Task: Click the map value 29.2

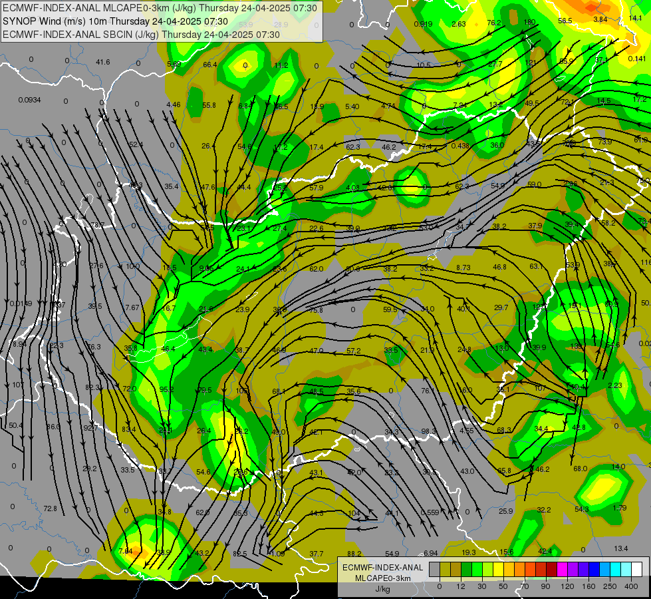Action: 90,469
